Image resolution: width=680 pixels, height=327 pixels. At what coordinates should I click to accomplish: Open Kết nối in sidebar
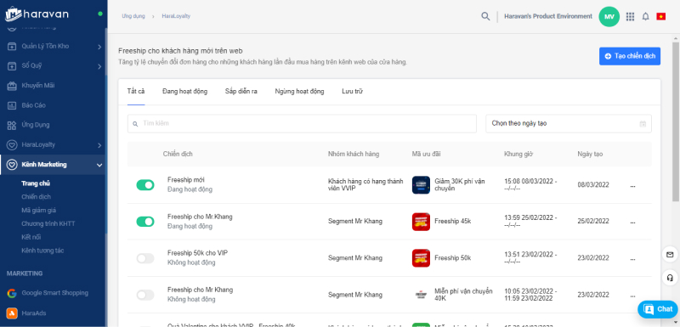(31, 237)
